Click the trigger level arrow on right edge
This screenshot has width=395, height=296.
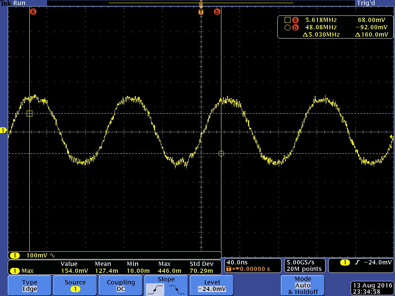coord(392,137)
